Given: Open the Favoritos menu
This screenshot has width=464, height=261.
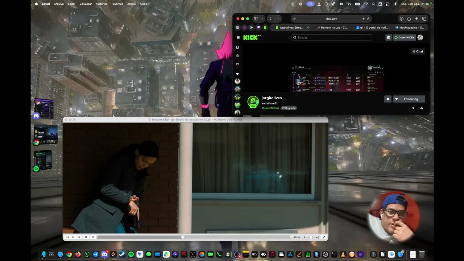Looking at the screenshot, I should tap(117, 4).
